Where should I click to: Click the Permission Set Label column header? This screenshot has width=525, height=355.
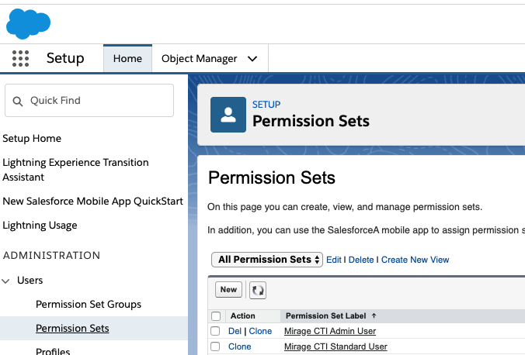(x=325, y=316)
